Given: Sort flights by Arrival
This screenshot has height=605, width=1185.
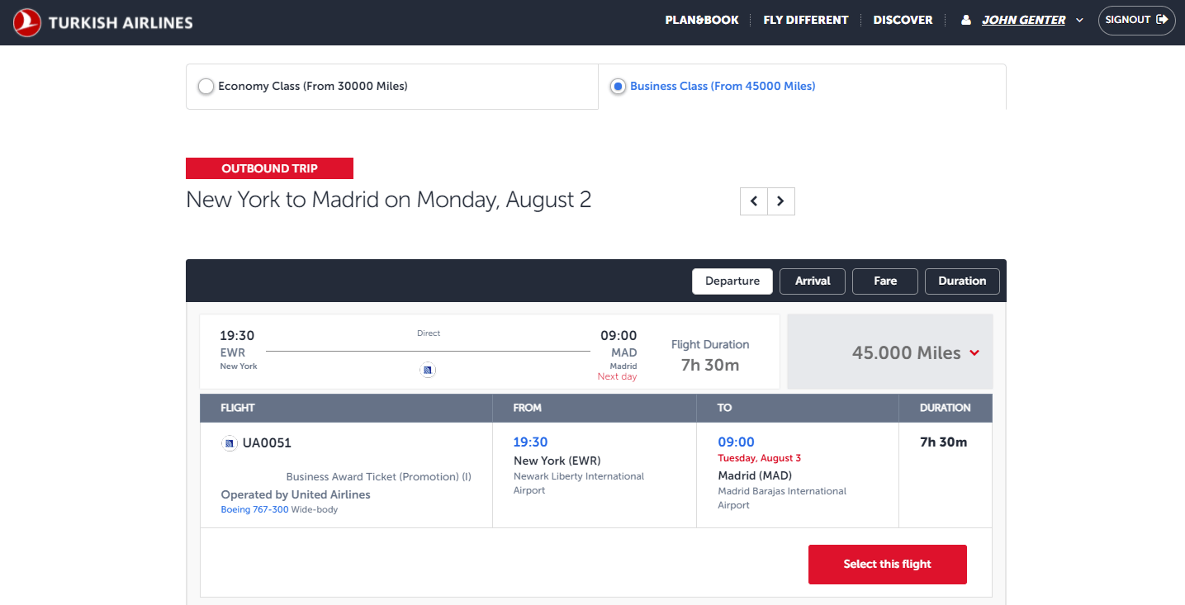Looking at the screenshot, I should 813,281.
